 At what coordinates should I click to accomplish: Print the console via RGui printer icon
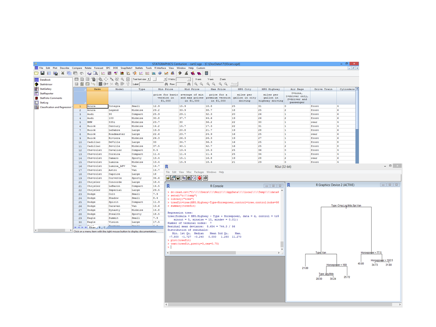coord(205,178)
